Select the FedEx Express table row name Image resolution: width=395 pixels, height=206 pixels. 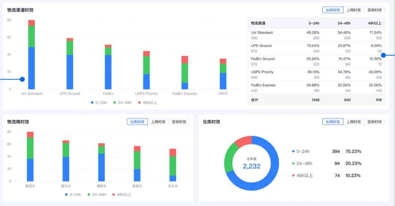click(263, 85)
